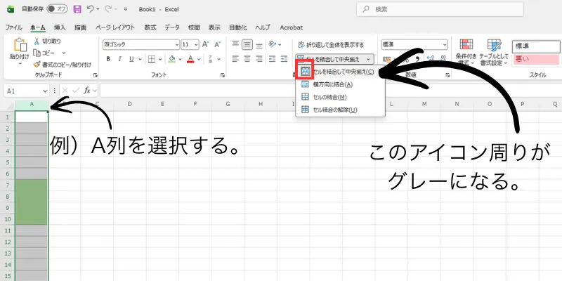Apply the pink 悪い cell style

point(536,59)
